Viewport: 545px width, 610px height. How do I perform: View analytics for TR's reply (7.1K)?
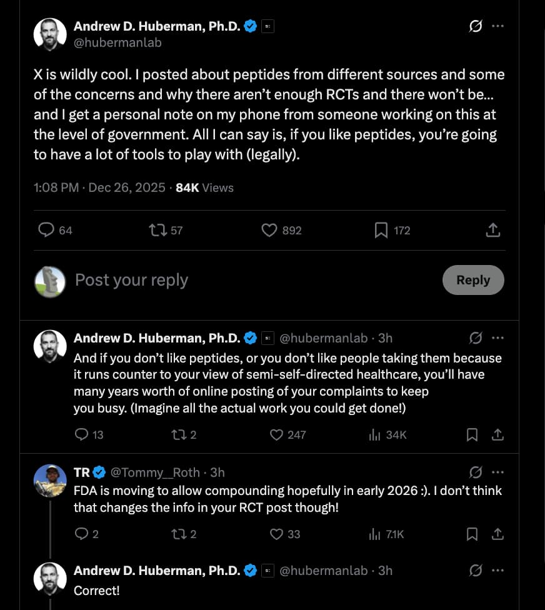coord(375,534)
